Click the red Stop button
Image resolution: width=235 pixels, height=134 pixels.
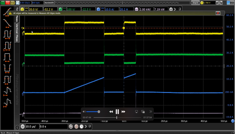[7, 3]
